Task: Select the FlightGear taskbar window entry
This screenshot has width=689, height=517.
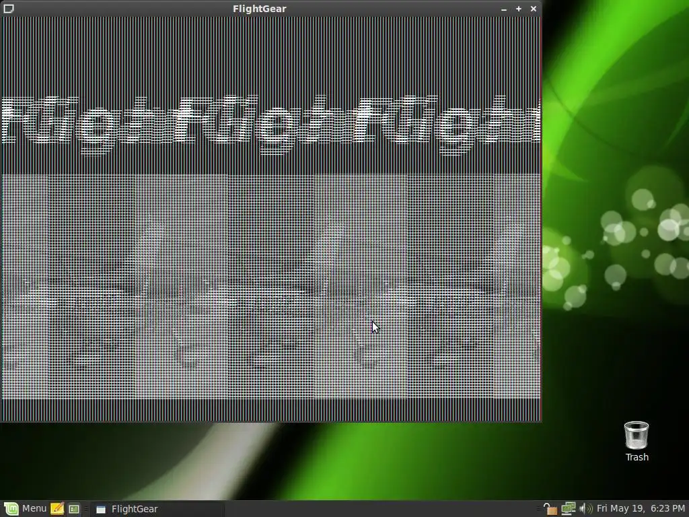Action: pyautogui.click(x=157, y=509)
